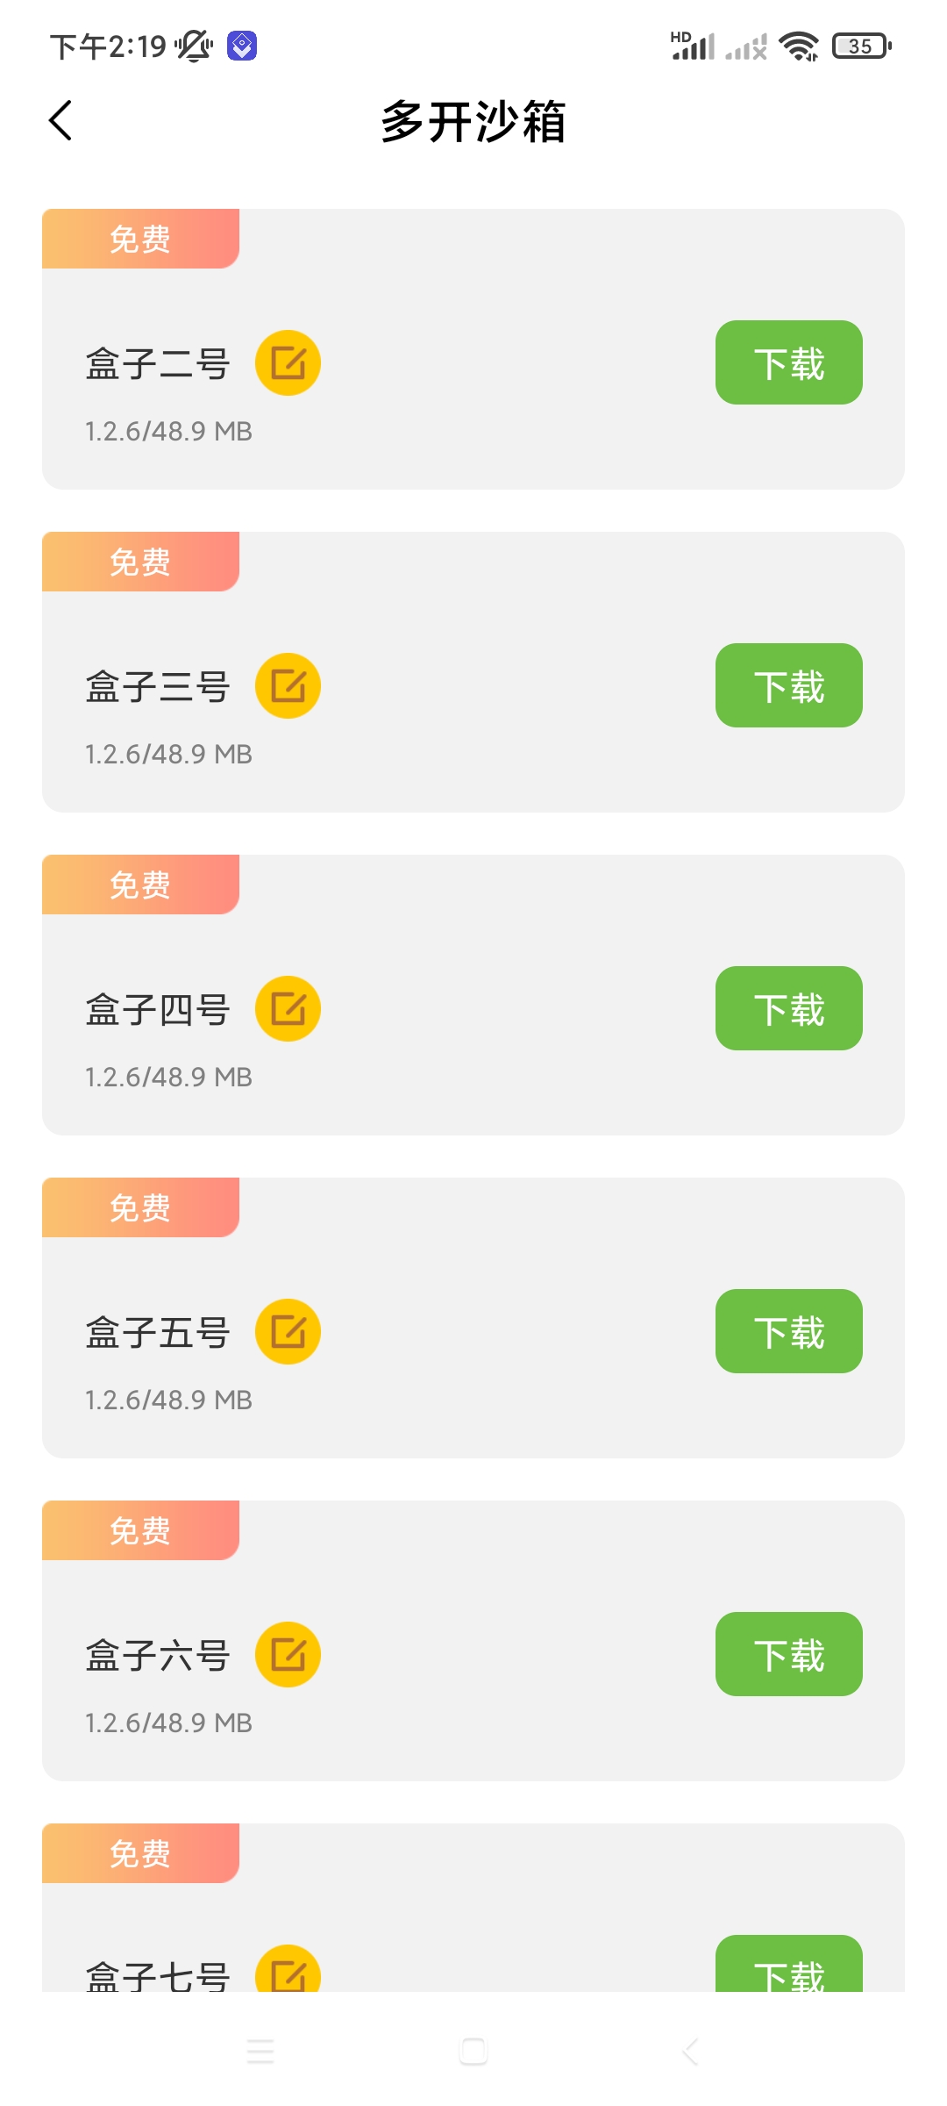Screen dimensions: 947x2106
Task: Tap the back arrow beside 多开沙箱
Action: (x=60, y=120)
